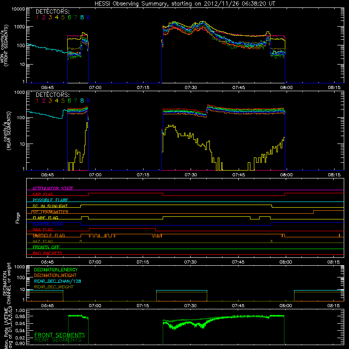349x349 pixels.
Task: Click 08:00 time label under front segments plot
Action: tap(286, 88)
